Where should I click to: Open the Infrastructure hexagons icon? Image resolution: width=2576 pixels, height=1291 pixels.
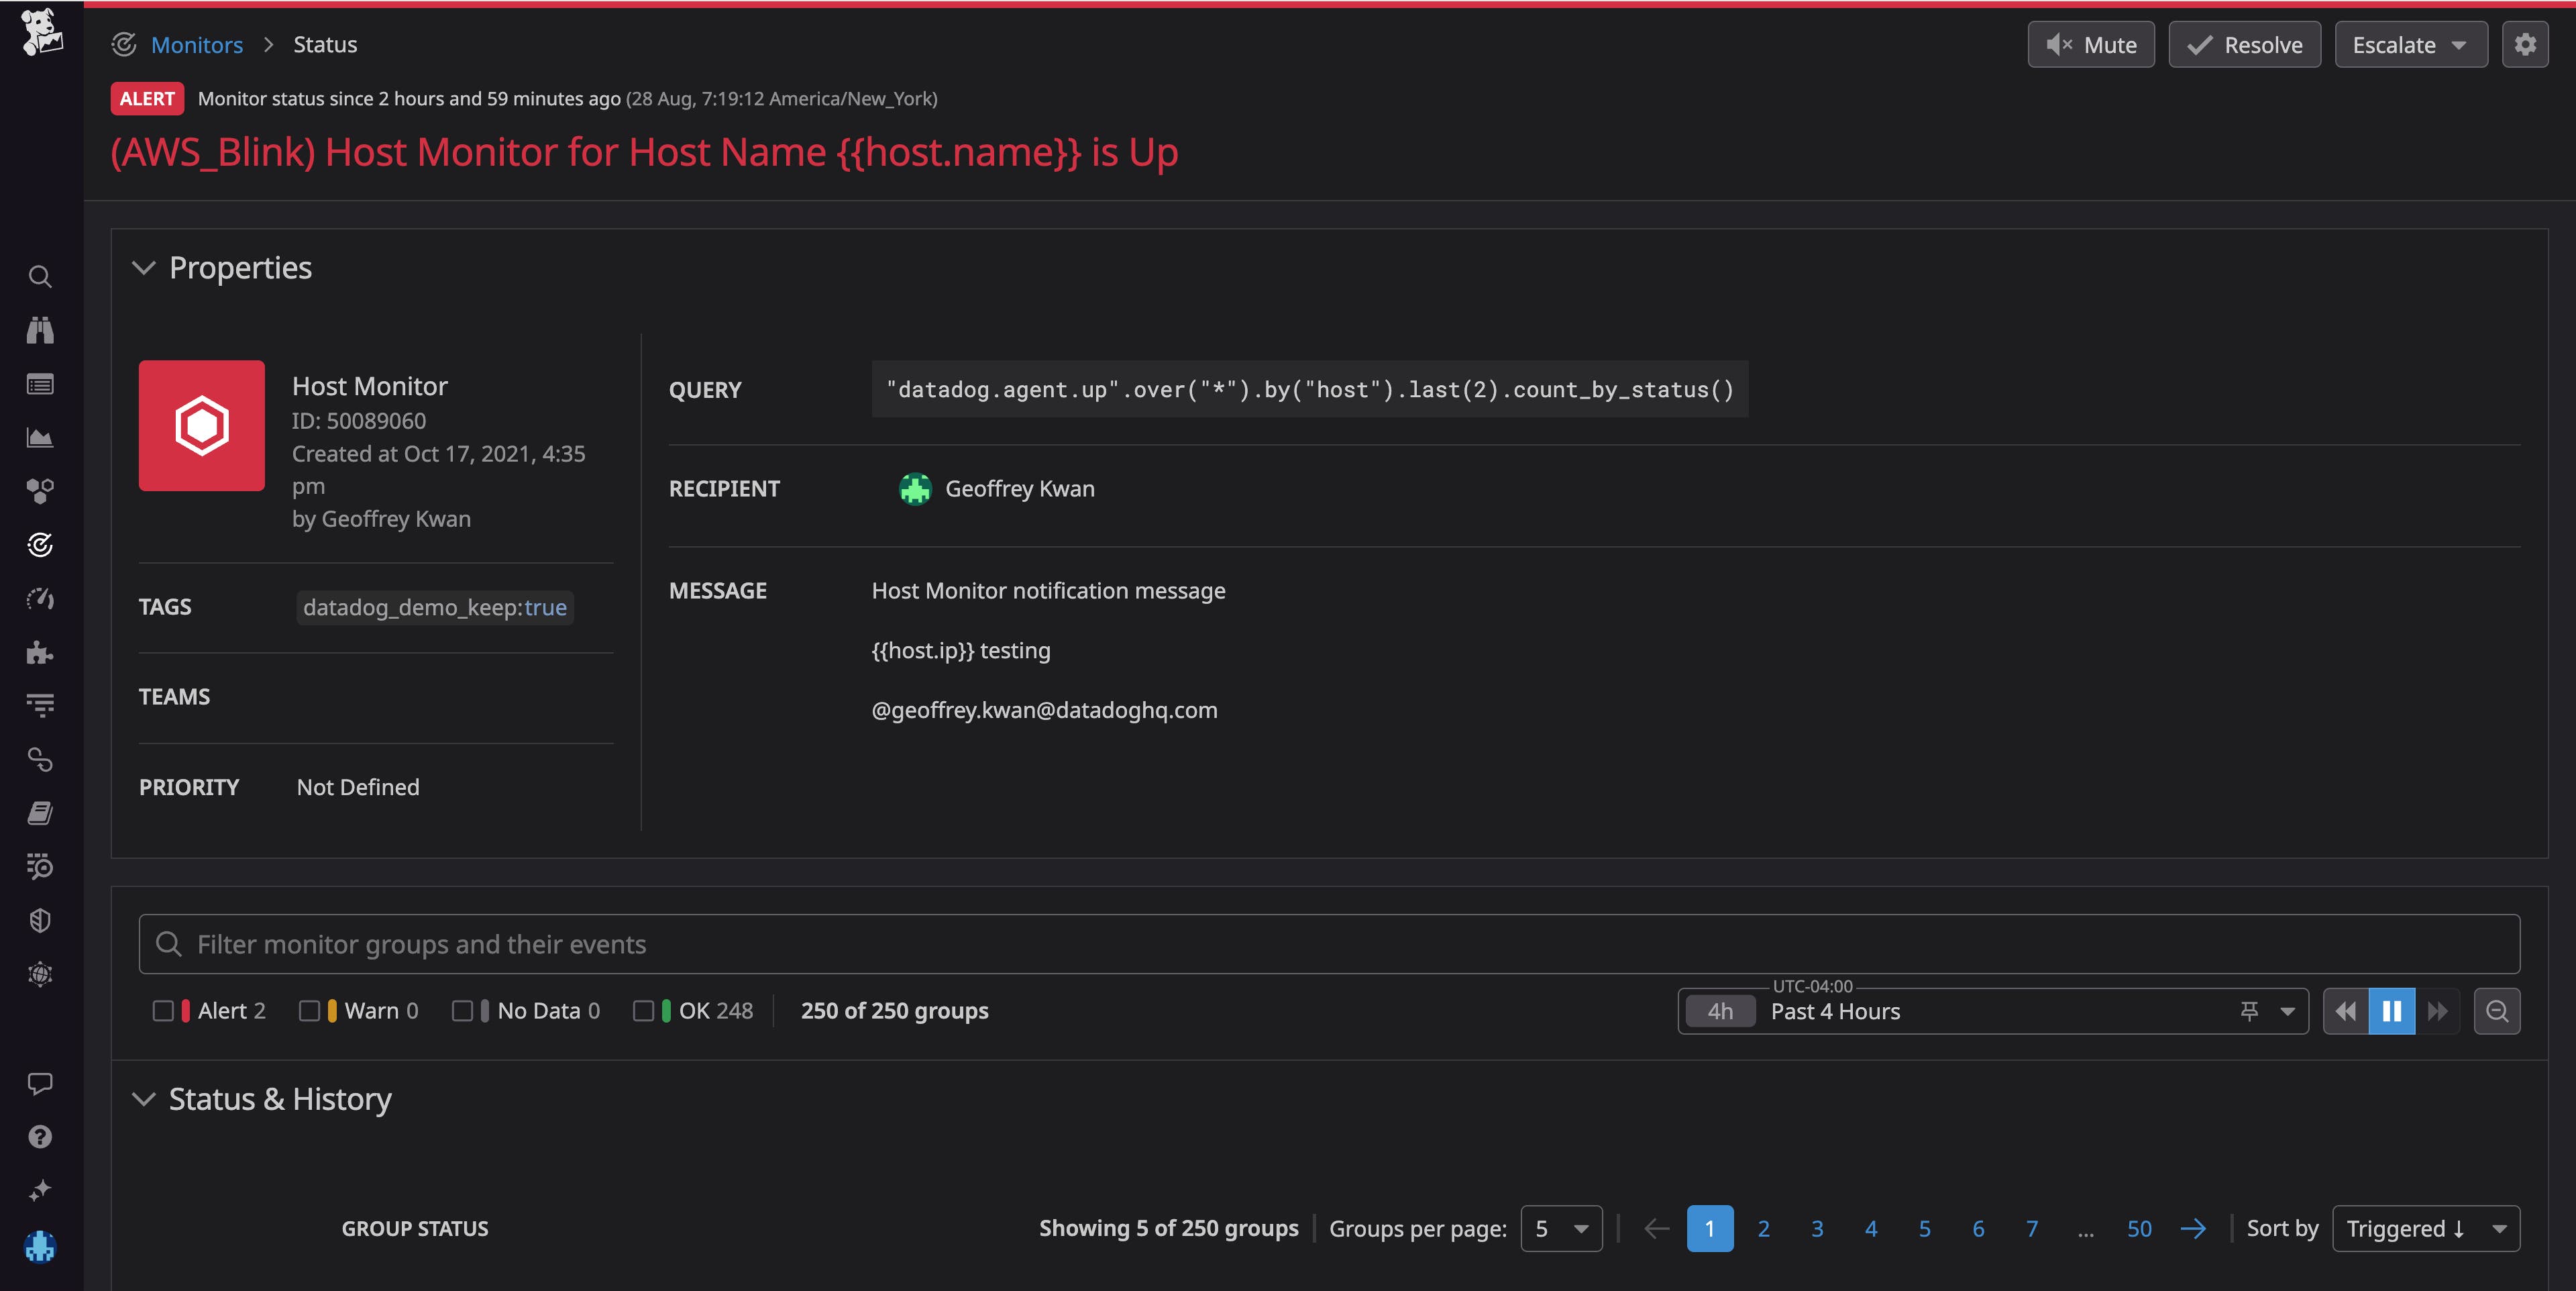coord(40,490)
